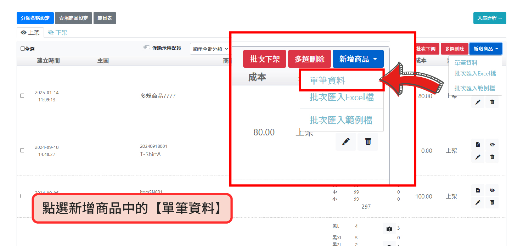
Task: Click the box icon beside 黑L stock
Action: (x=389, y=229)
